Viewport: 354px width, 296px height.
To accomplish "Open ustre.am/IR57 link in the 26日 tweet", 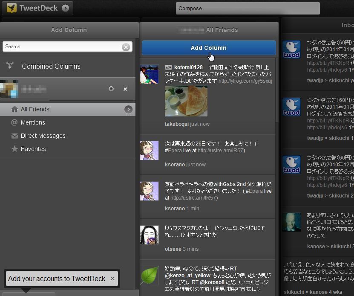I will point(220,151).
